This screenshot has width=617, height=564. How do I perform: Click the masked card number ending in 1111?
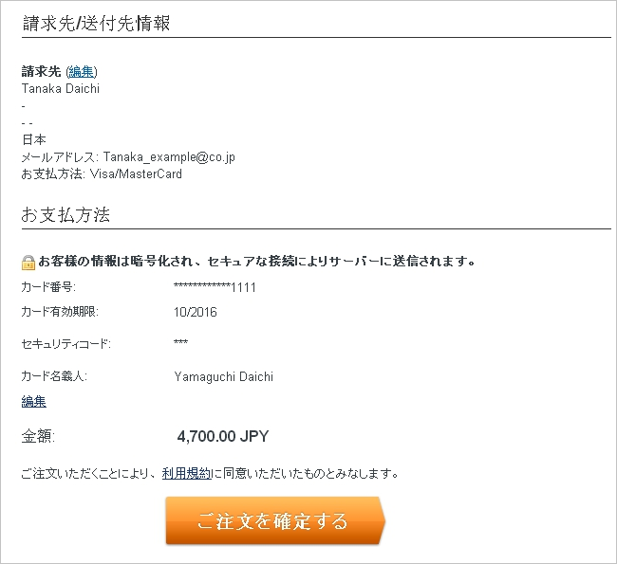click(215, 287)
